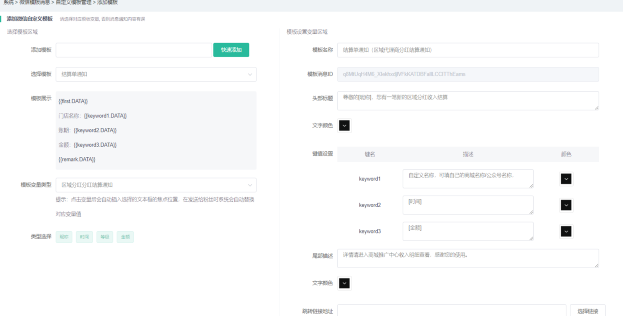
Task: Edit the 头部标题 text area
Action: pyautogui.click(x=468, y=101)
